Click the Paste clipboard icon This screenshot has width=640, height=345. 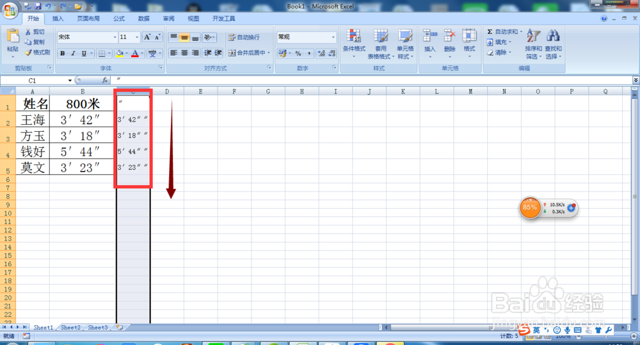click(13, 36)
